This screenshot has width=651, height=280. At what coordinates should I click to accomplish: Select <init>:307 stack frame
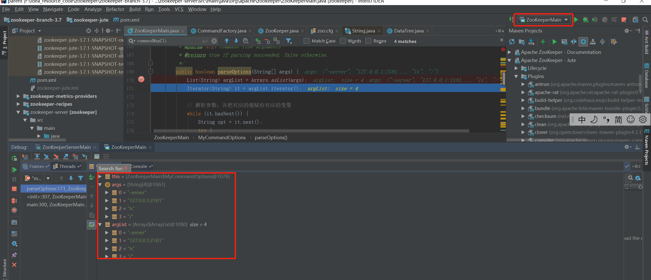click(54, 197)
